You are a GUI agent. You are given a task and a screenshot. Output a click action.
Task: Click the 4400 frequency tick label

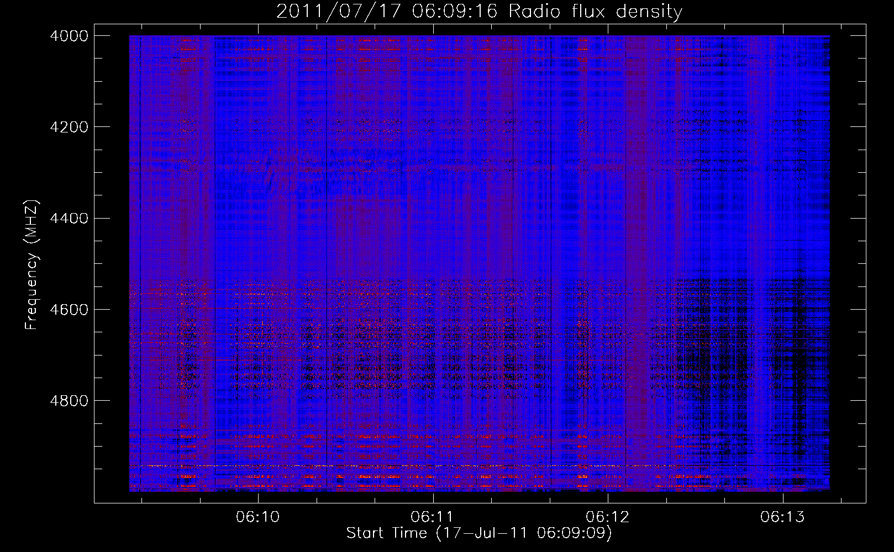click(69, 219)
